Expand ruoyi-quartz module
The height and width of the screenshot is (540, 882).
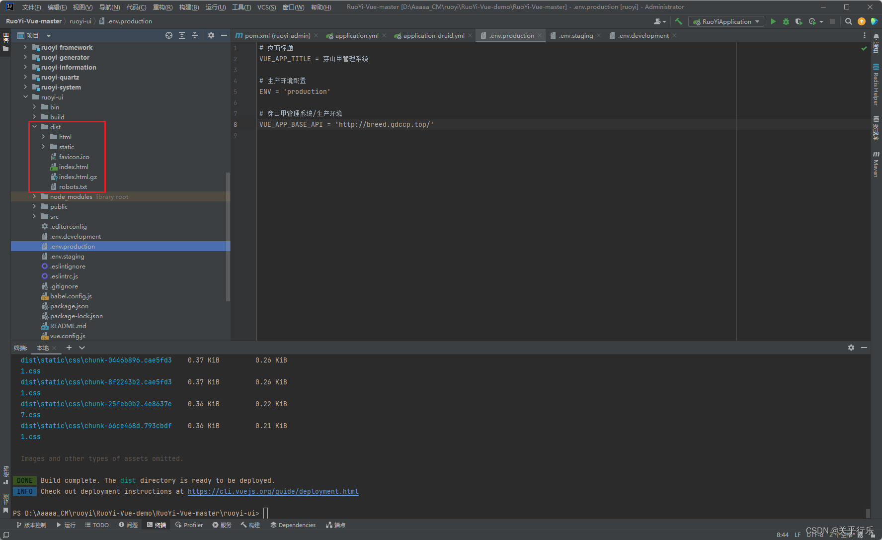click(x=25, y=77)
